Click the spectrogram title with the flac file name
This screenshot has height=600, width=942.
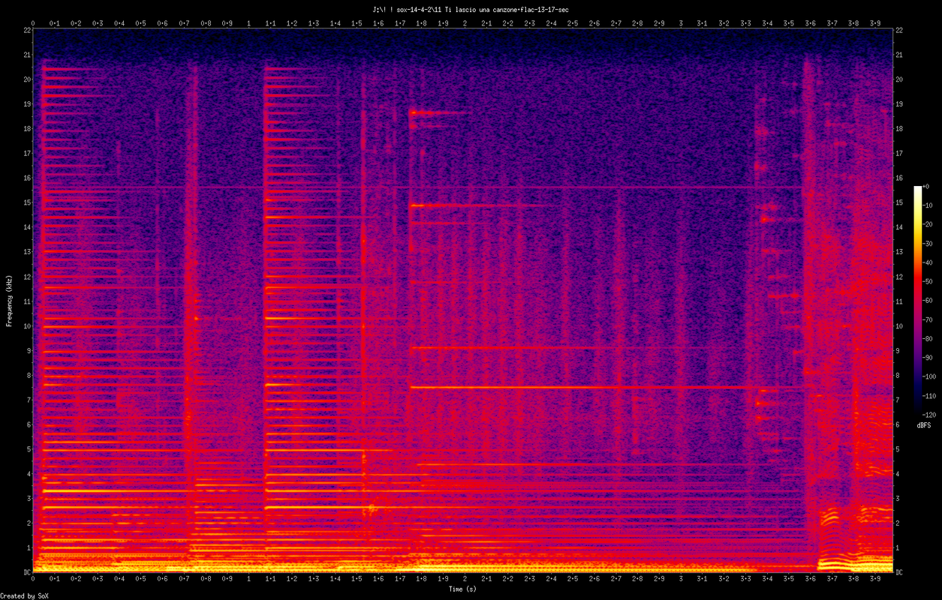coord(471,10)
